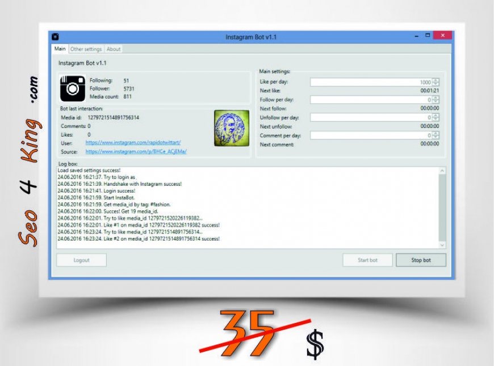Click log box scrollbar up arrow
This screenshot has height=366, width=494.
tap(442, 171)
